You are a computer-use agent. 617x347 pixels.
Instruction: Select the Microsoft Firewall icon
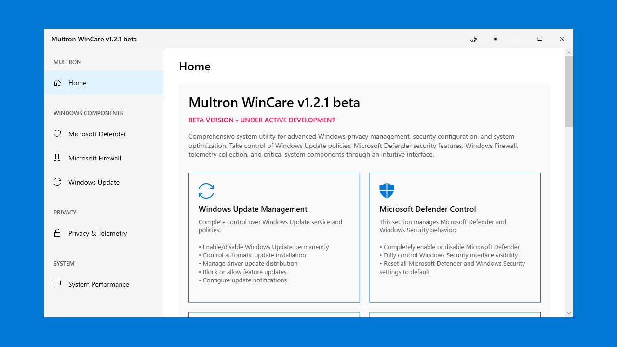[x=57, y=158]
